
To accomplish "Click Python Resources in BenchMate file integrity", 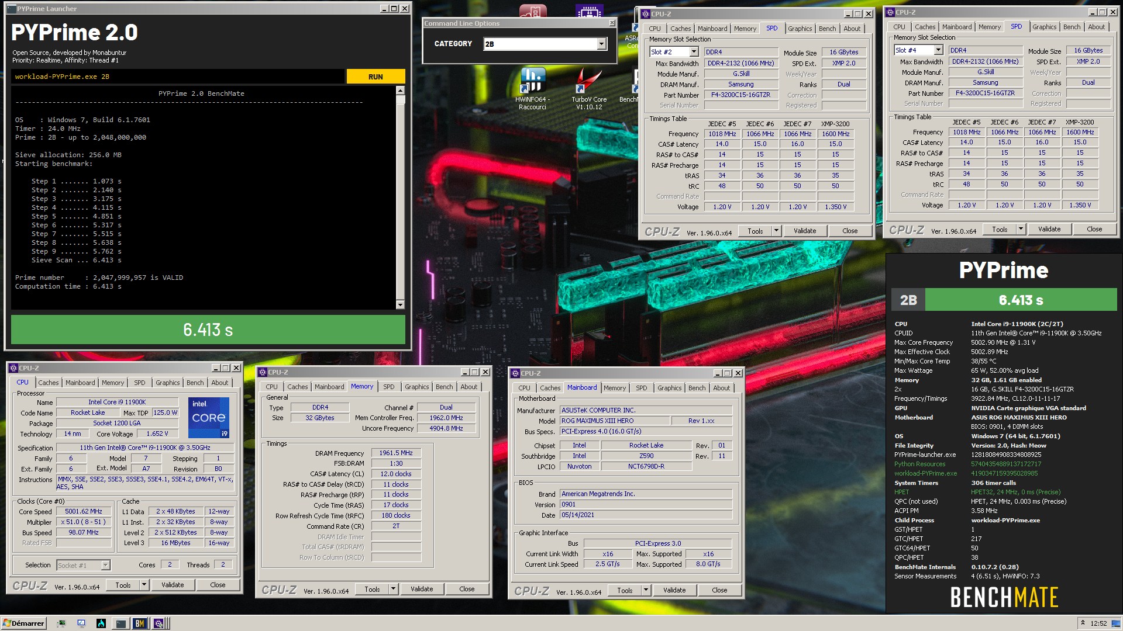I will tap(919, 464).
